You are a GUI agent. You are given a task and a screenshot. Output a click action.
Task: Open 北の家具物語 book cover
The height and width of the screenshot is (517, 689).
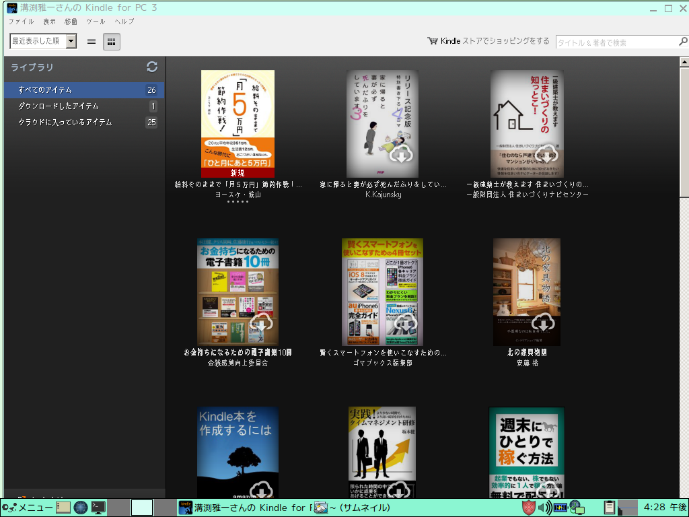tap(527, 292)
